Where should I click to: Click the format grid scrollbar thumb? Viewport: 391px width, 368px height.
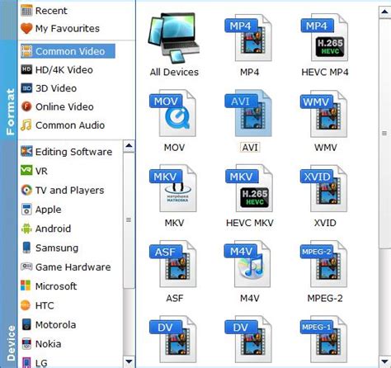[384, 134]
